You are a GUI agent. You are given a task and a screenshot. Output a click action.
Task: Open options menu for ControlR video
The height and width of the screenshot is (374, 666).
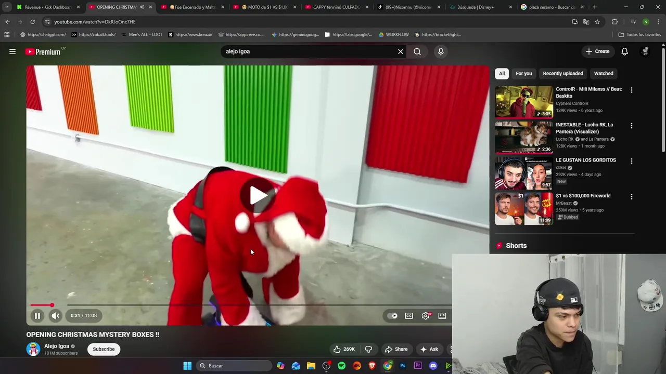point(632,90)
